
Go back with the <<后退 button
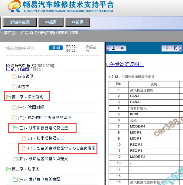pos(51,22)
